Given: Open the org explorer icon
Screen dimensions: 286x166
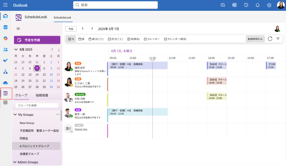Looking at the screenshot, I should [x=5, y=72].
